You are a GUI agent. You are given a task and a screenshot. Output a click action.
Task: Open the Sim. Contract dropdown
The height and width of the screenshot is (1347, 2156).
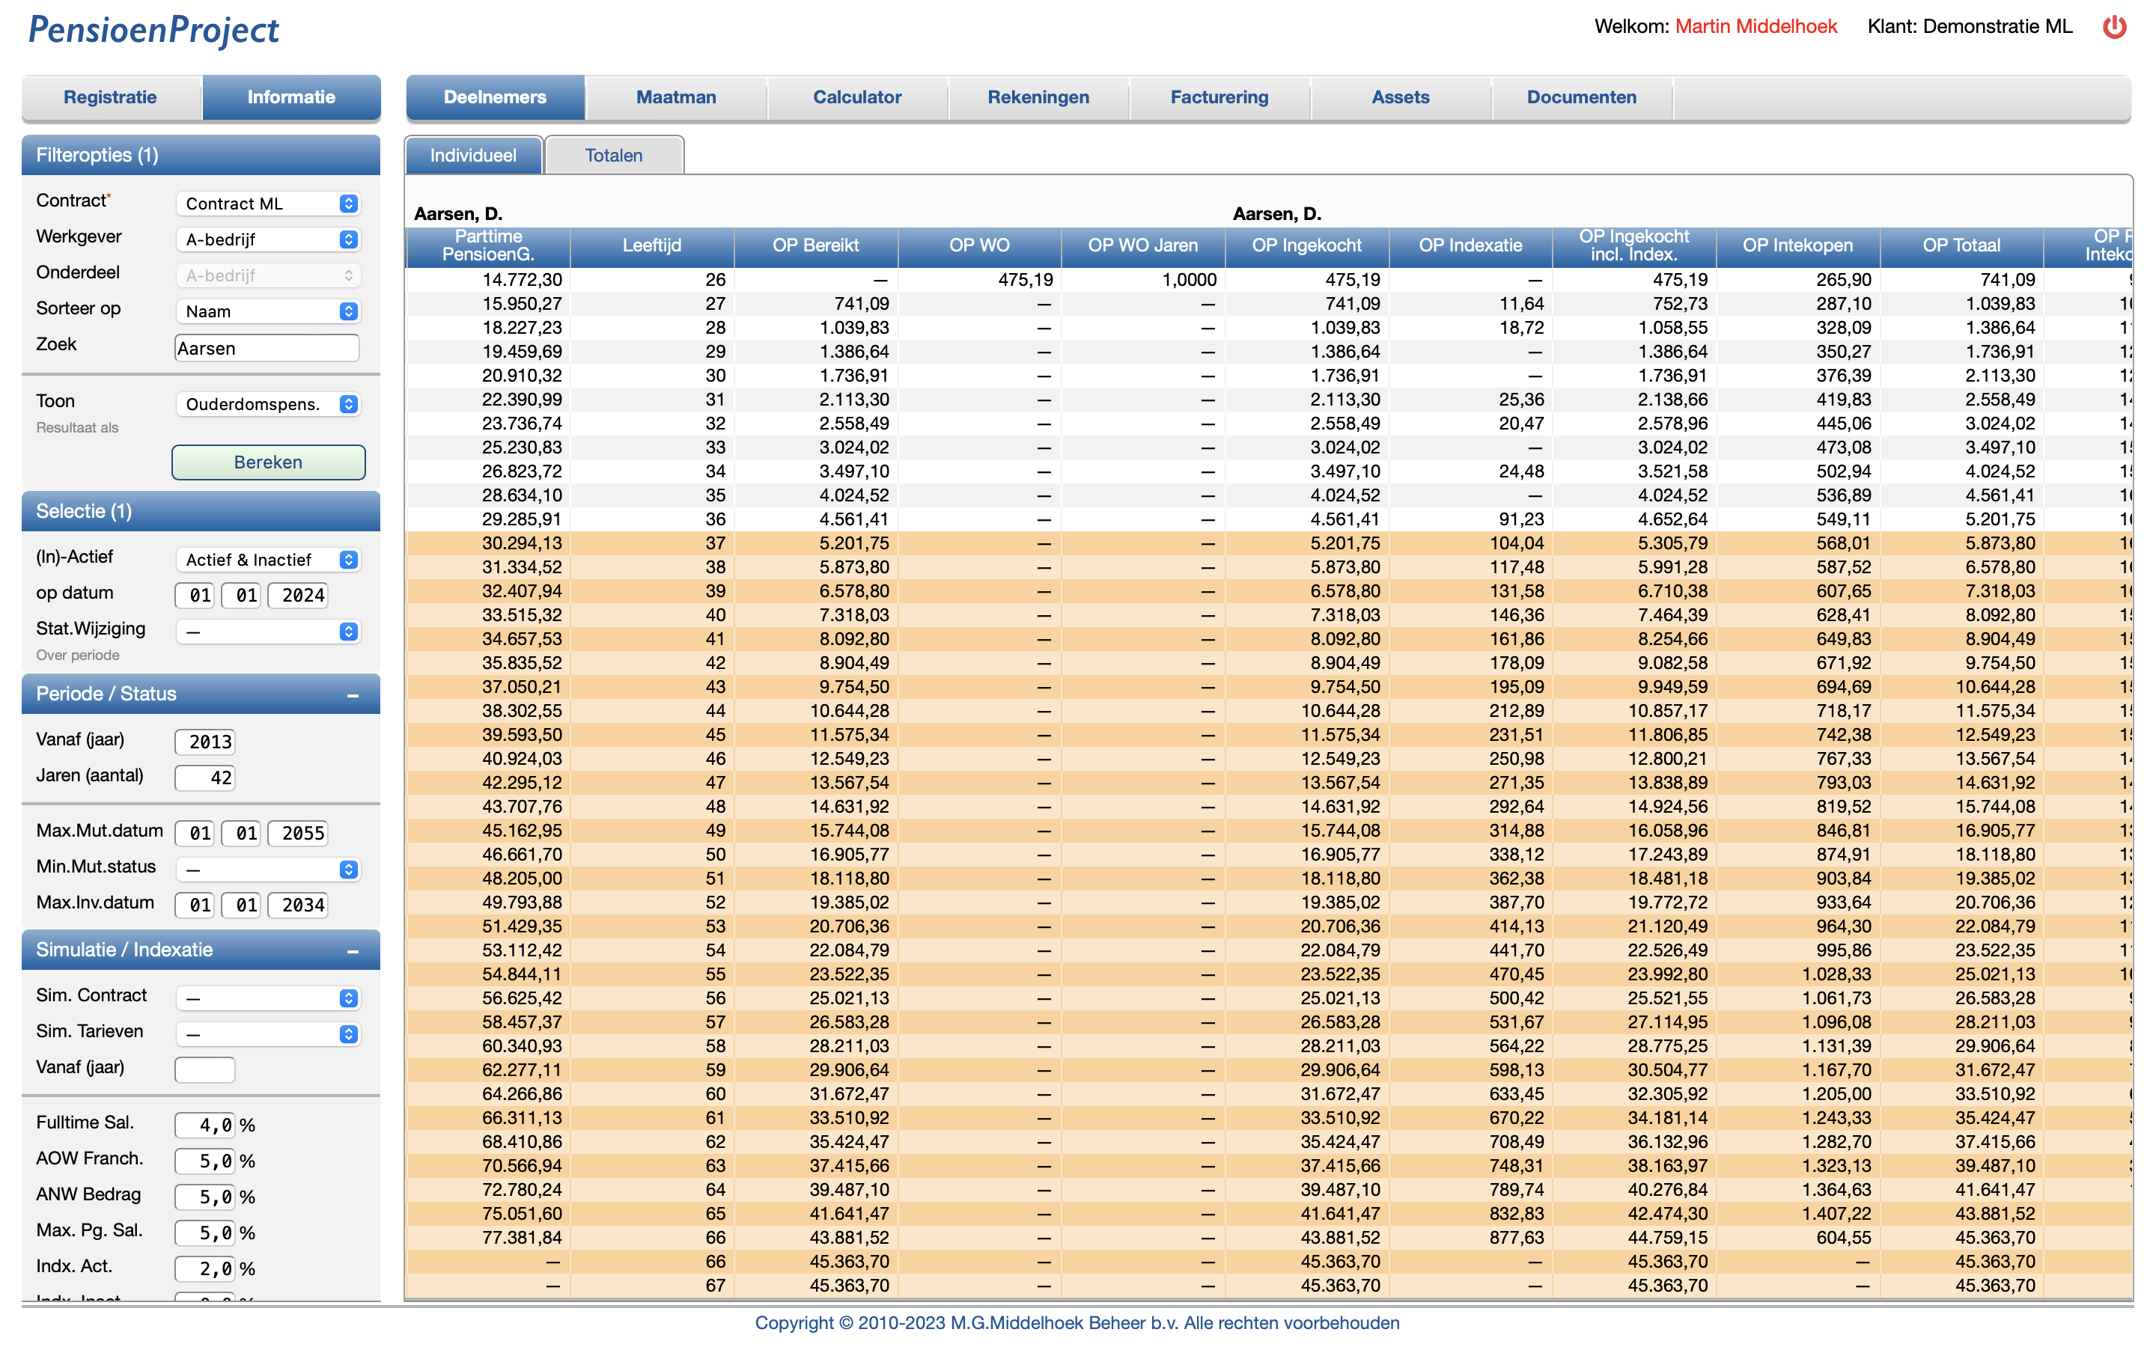pos(267,999)
